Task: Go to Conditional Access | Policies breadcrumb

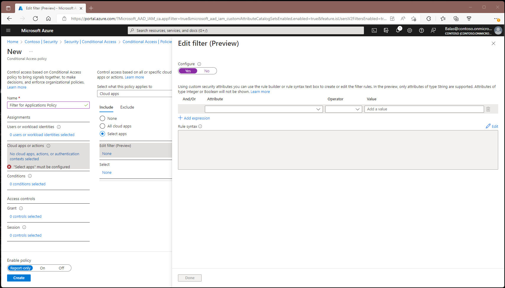Action: click(147, 42)
